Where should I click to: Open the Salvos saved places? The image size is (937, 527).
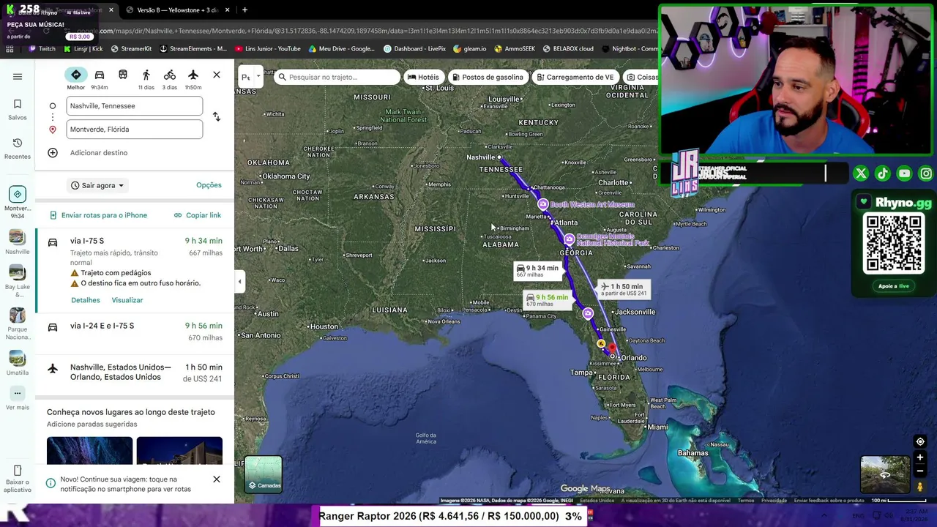click(x=18, y=109)
